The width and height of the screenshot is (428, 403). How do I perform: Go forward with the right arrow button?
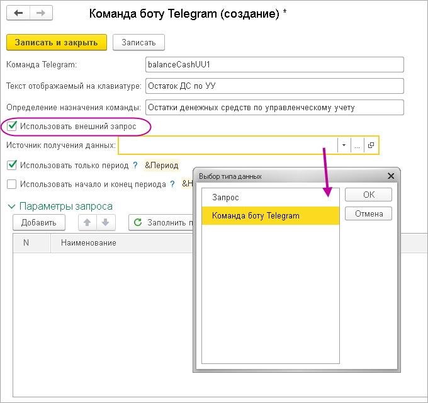41,13
